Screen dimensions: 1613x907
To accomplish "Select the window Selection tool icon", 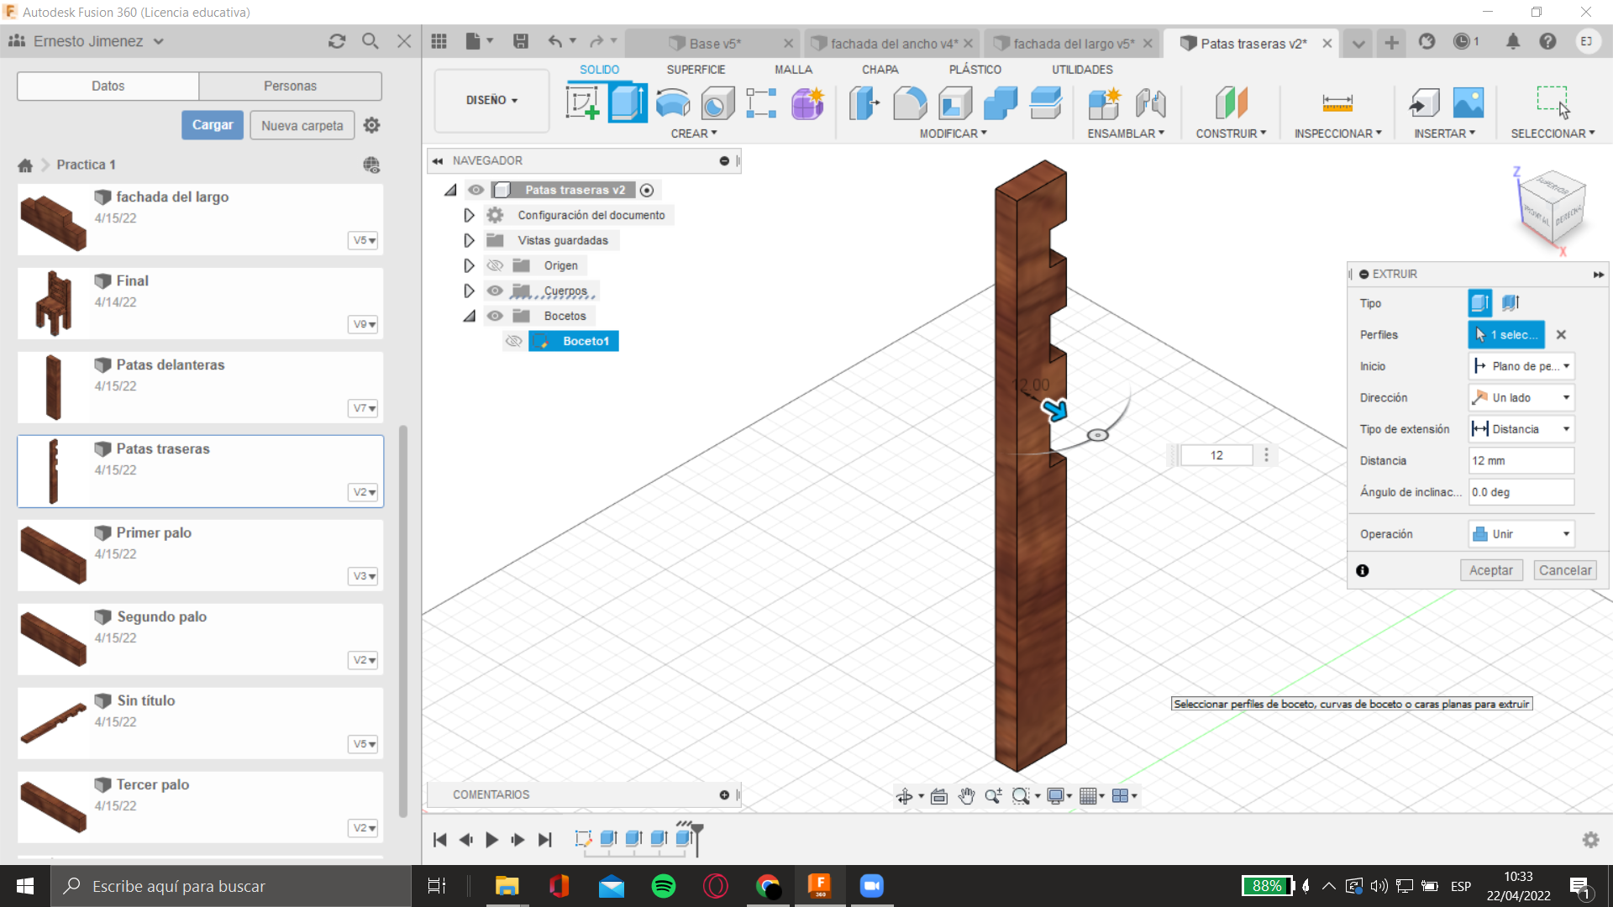I will (1553, 102).
